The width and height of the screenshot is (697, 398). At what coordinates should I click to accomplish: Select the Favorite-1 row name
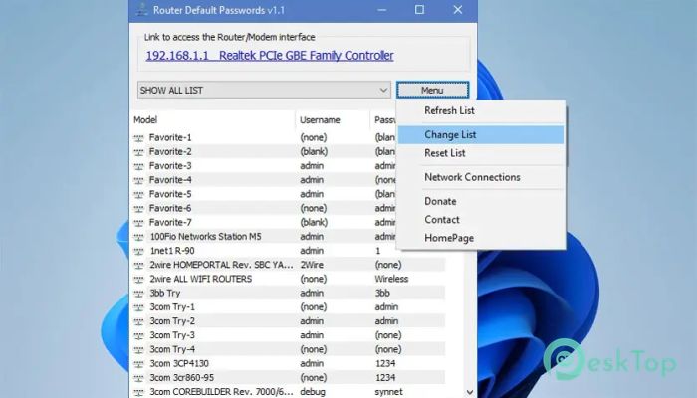click(x=170, y=137)
